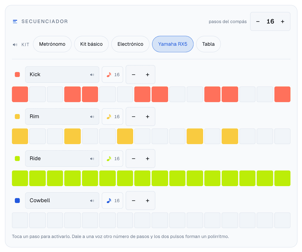Click the green note icon for Ride steps
The width and height of the screenshot is (302, 252).
tap(109, 159)
